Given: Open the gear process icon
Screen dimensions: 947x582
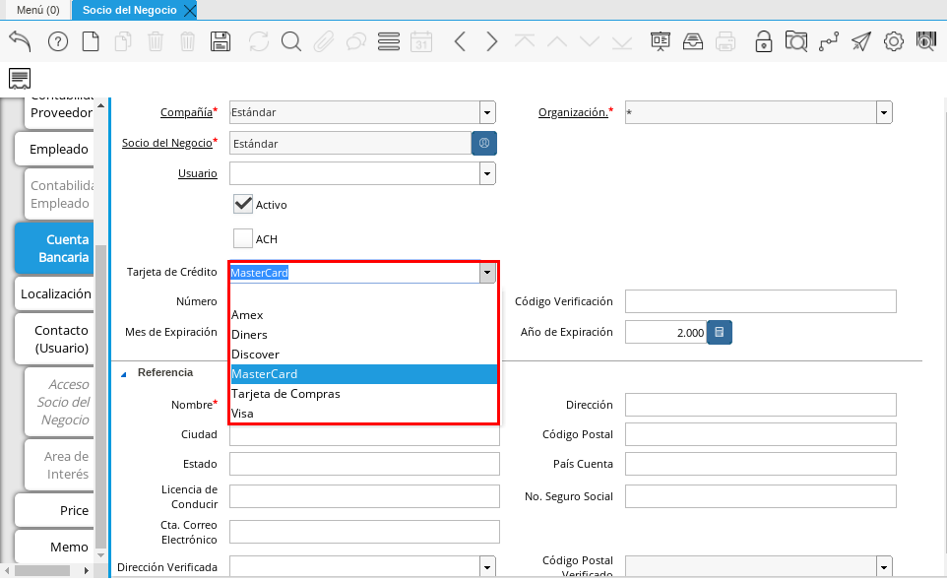Looking at the screenshot, I should [x=894, y=41].
